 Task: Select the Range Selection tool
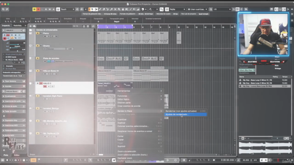click(96, 9)
